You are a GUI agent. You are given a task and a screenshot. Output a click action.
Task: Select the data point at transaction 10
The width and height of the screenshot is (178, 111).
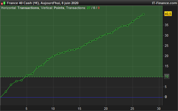coord(53,56)
